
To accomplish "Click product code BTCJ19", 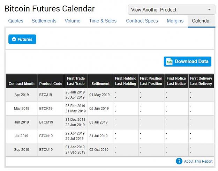I will (45, 95).
